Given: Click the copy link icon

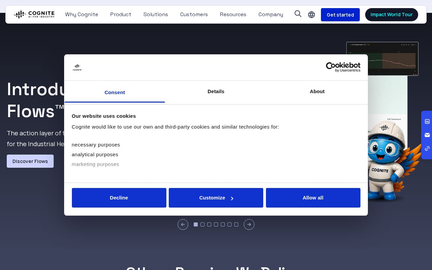Looking at the screenshot, I should point(427,148).
